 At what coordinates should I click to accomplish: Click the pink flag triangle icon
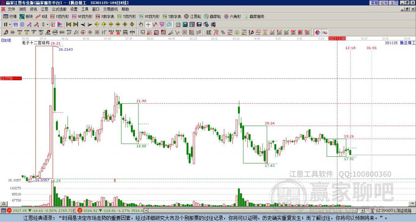(x=60, y=25)
